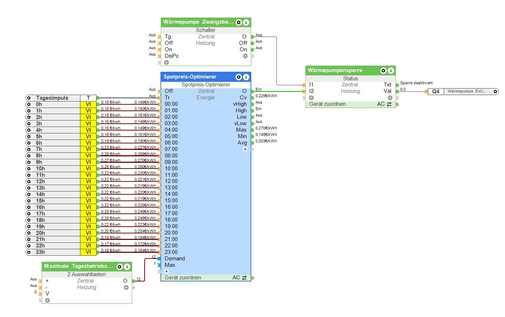Select the Wärmepumpensperre block title
The height and width of the screenshot is (317, 505).
pos(335,70)
